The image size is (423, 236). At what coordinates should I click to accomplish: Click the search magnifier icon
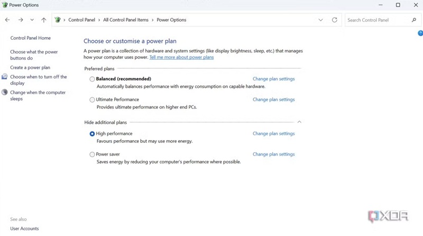(414, 20)
